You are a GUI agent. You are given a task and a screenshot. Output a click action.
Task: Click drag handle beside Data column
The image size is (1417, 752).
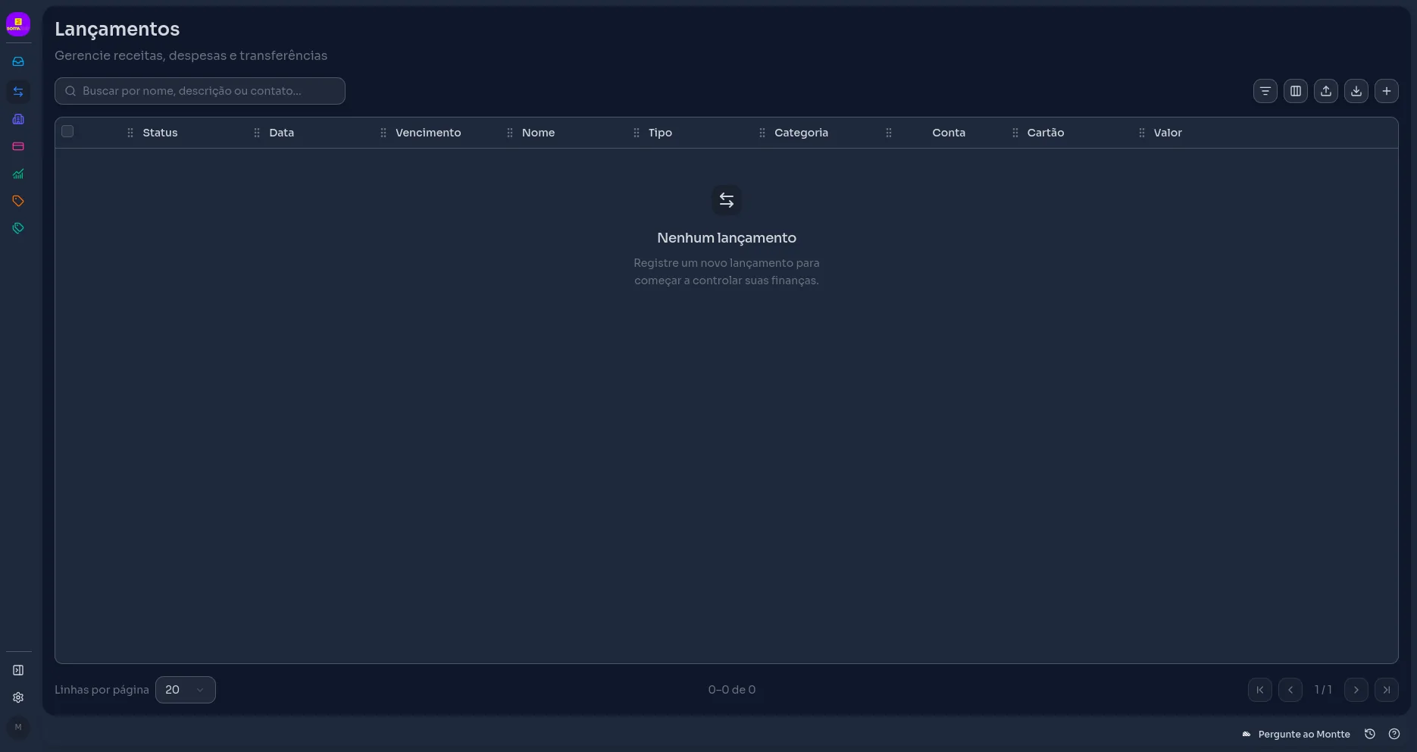(257, 133)
